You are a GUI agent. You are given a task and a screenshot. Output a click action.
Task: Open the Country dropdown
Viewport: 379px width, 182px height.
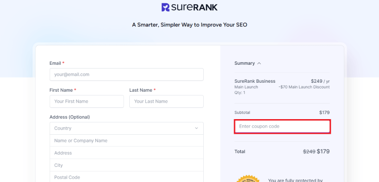pyautogui.click(x=126, y=128)
